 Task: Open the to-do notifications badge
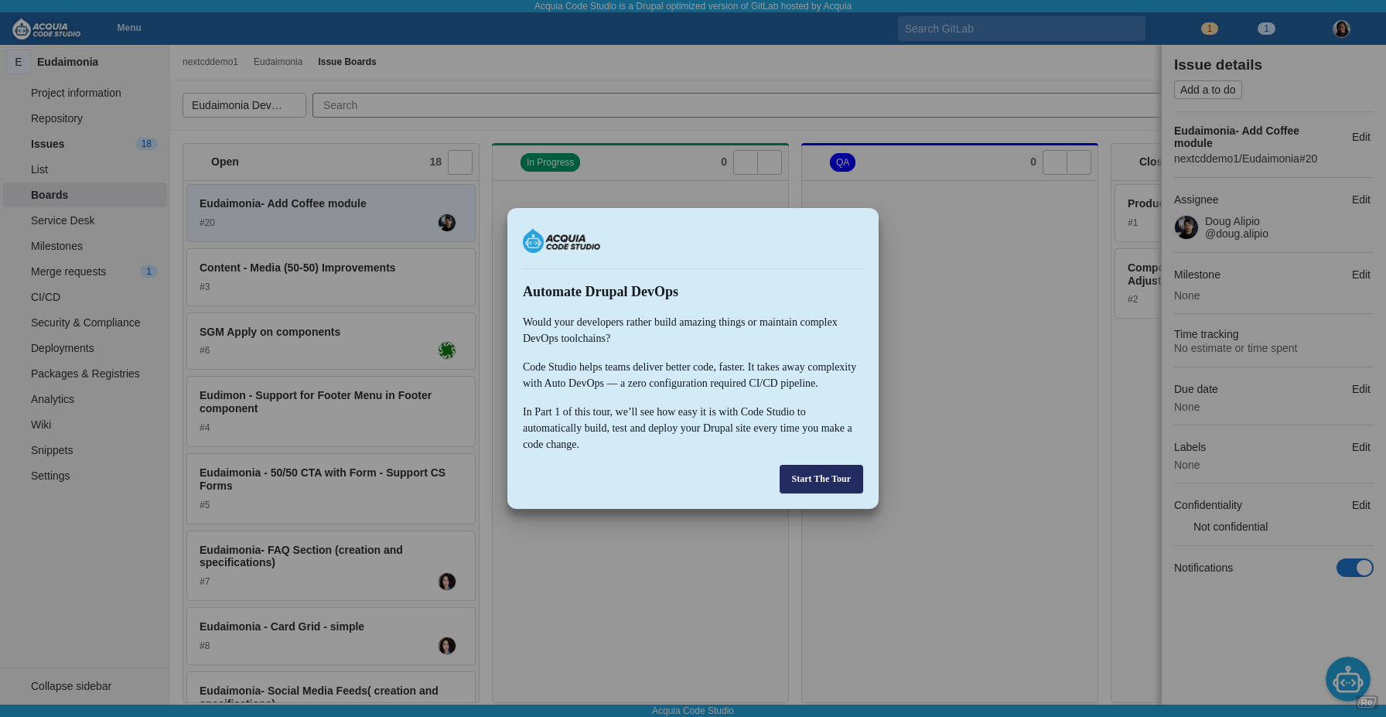pyautogui.click(x=1209, y=28)
